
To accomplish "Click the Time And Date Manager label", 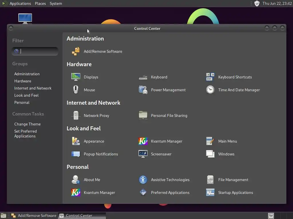I will click(239, 90).
